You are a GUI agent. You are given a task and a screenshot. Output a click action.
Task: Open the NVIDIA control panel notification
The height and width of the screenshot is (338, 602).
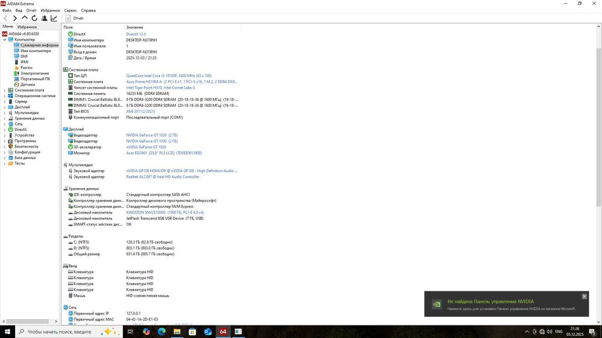click(x=506, y=304)
